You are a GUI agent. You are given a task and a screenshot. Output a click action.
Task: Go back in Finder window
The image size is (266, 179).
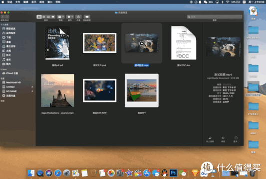[3, 17]
